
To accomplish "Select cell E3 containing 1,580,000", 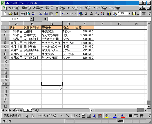I will pyautogui.click(x=84, y=35).
